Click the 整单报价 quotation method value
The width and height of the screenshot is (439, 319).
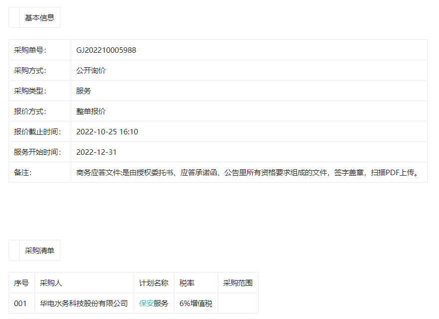point(91,111)
